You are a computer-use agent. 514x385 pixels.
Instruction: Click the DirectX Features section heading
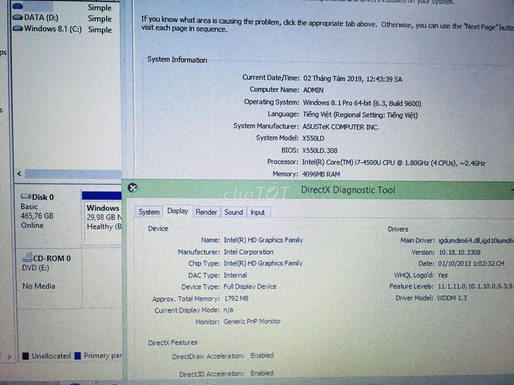coord(172,342)
